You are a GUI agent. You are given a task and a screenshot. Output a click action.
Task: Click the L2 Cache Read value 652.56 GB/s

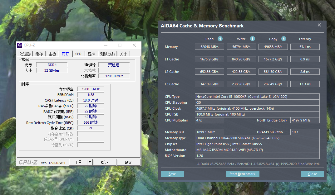click(x=209, y=72)
